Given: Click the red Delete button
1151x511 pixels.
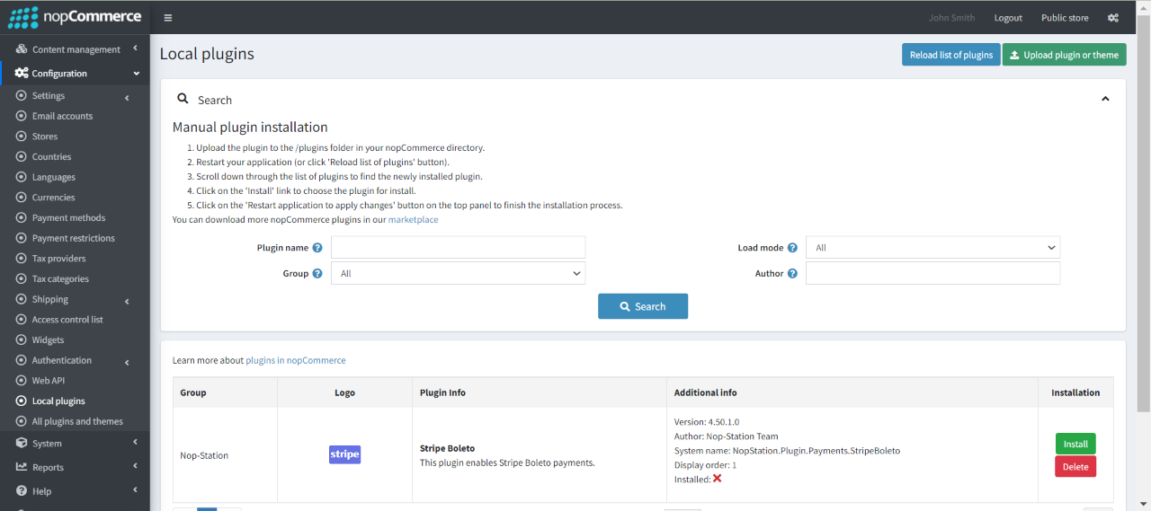Looking at the screenshot, I should click(x=1075, y=467).
